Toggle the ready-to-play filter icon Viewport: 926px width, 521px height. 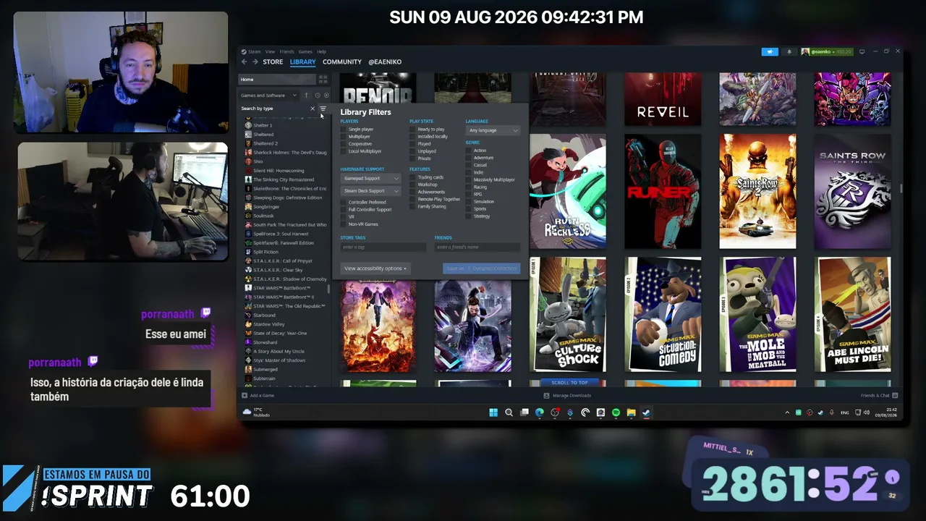pos(326,96)
